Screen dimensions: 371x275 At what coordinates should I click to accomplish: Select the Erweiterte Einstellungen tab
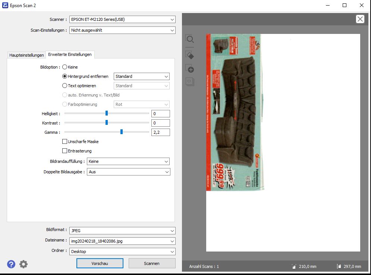click(70, 54)
